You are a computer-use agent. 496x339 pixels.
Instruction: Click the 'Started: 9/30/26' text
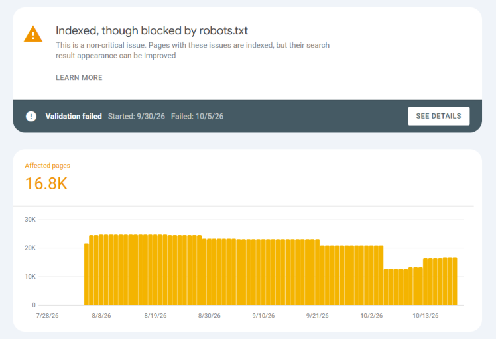tap(137, 117)
